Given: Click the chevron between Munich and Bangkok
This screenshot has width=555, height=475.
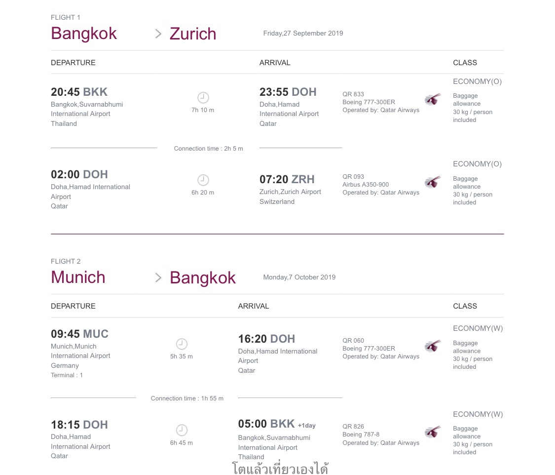Looking at the screenshot, I should [158, 277].
